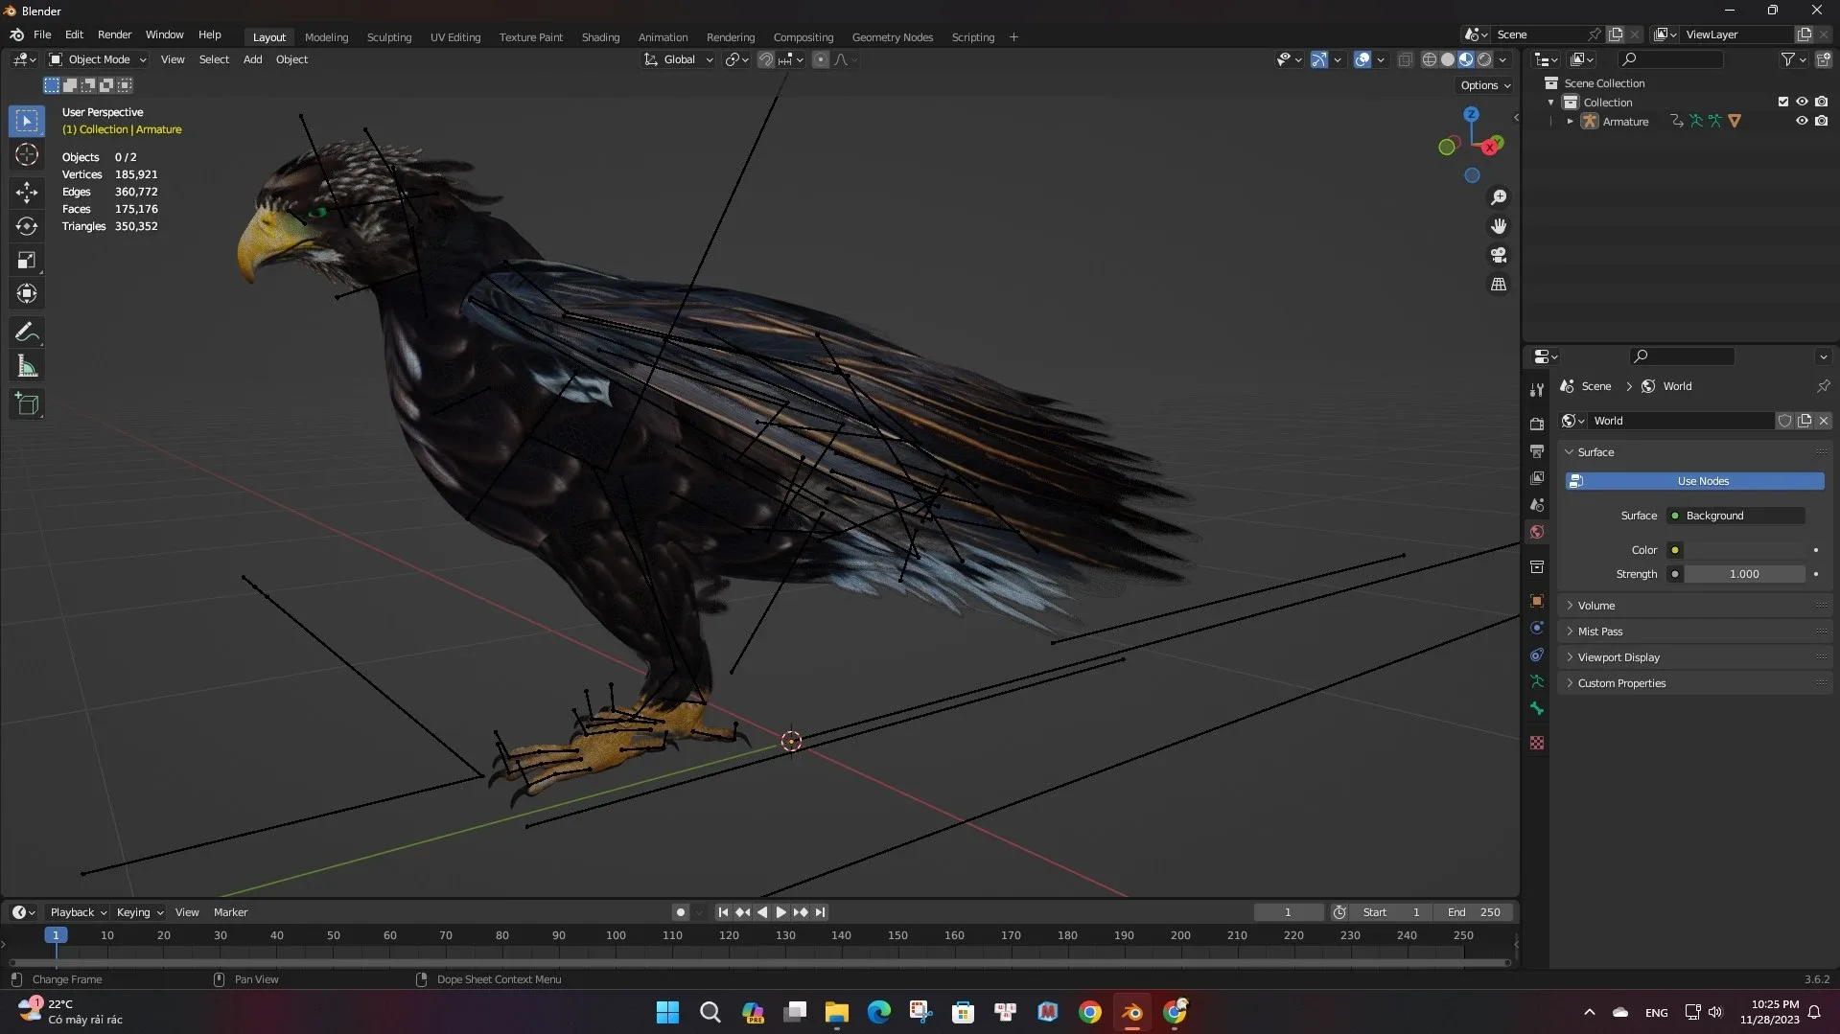The width and height of the screenshot is (1840, 1034).
Task: Switch to rendered viewport shading
Action: tap(1484, 58)
